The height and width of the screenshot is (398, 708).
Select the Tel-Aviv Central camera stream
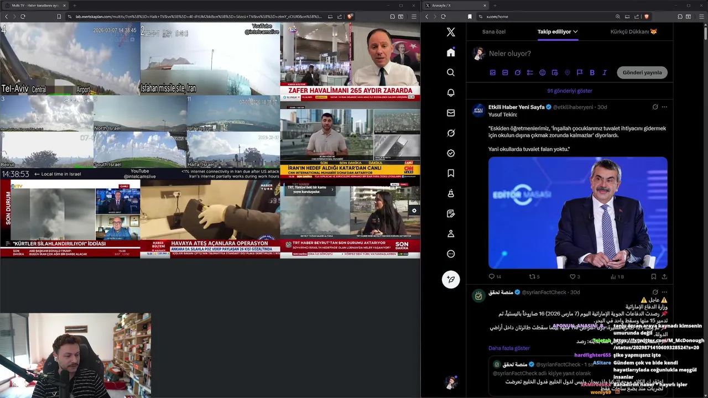pyautogui.click(x=70, y=59)
